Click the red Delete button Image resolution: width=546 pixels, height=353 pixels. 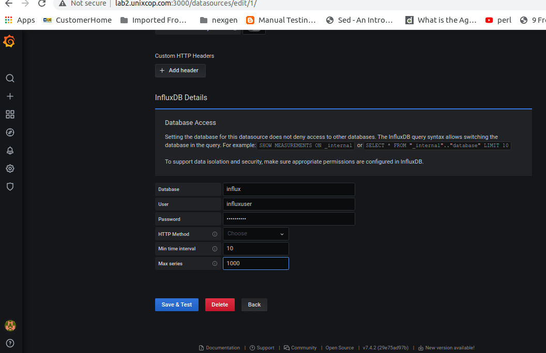pos(220,304)
